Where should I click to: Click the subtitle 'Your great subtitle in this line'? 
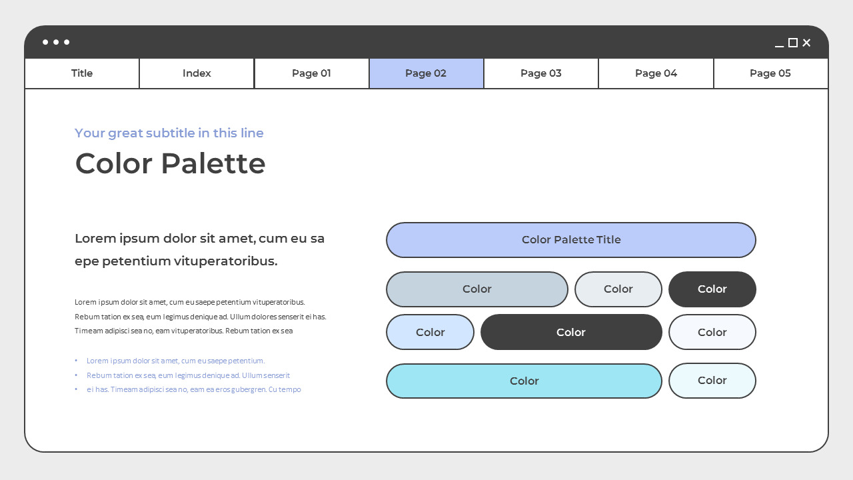(x=169, y=133)
